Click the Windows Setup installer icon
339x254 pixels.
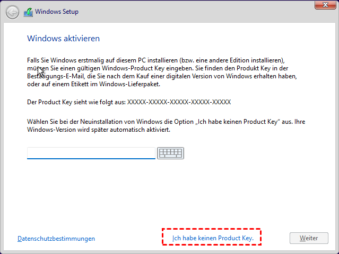tap(28, 12)
